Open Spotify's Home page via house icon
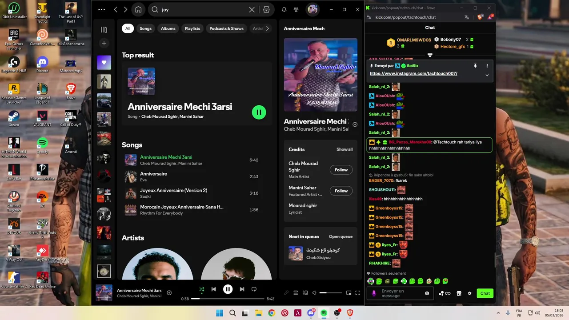 tap(138, 9)
